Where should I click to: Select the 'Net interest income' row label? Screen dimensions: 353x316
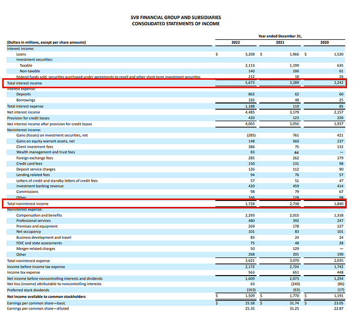point(23,112)
